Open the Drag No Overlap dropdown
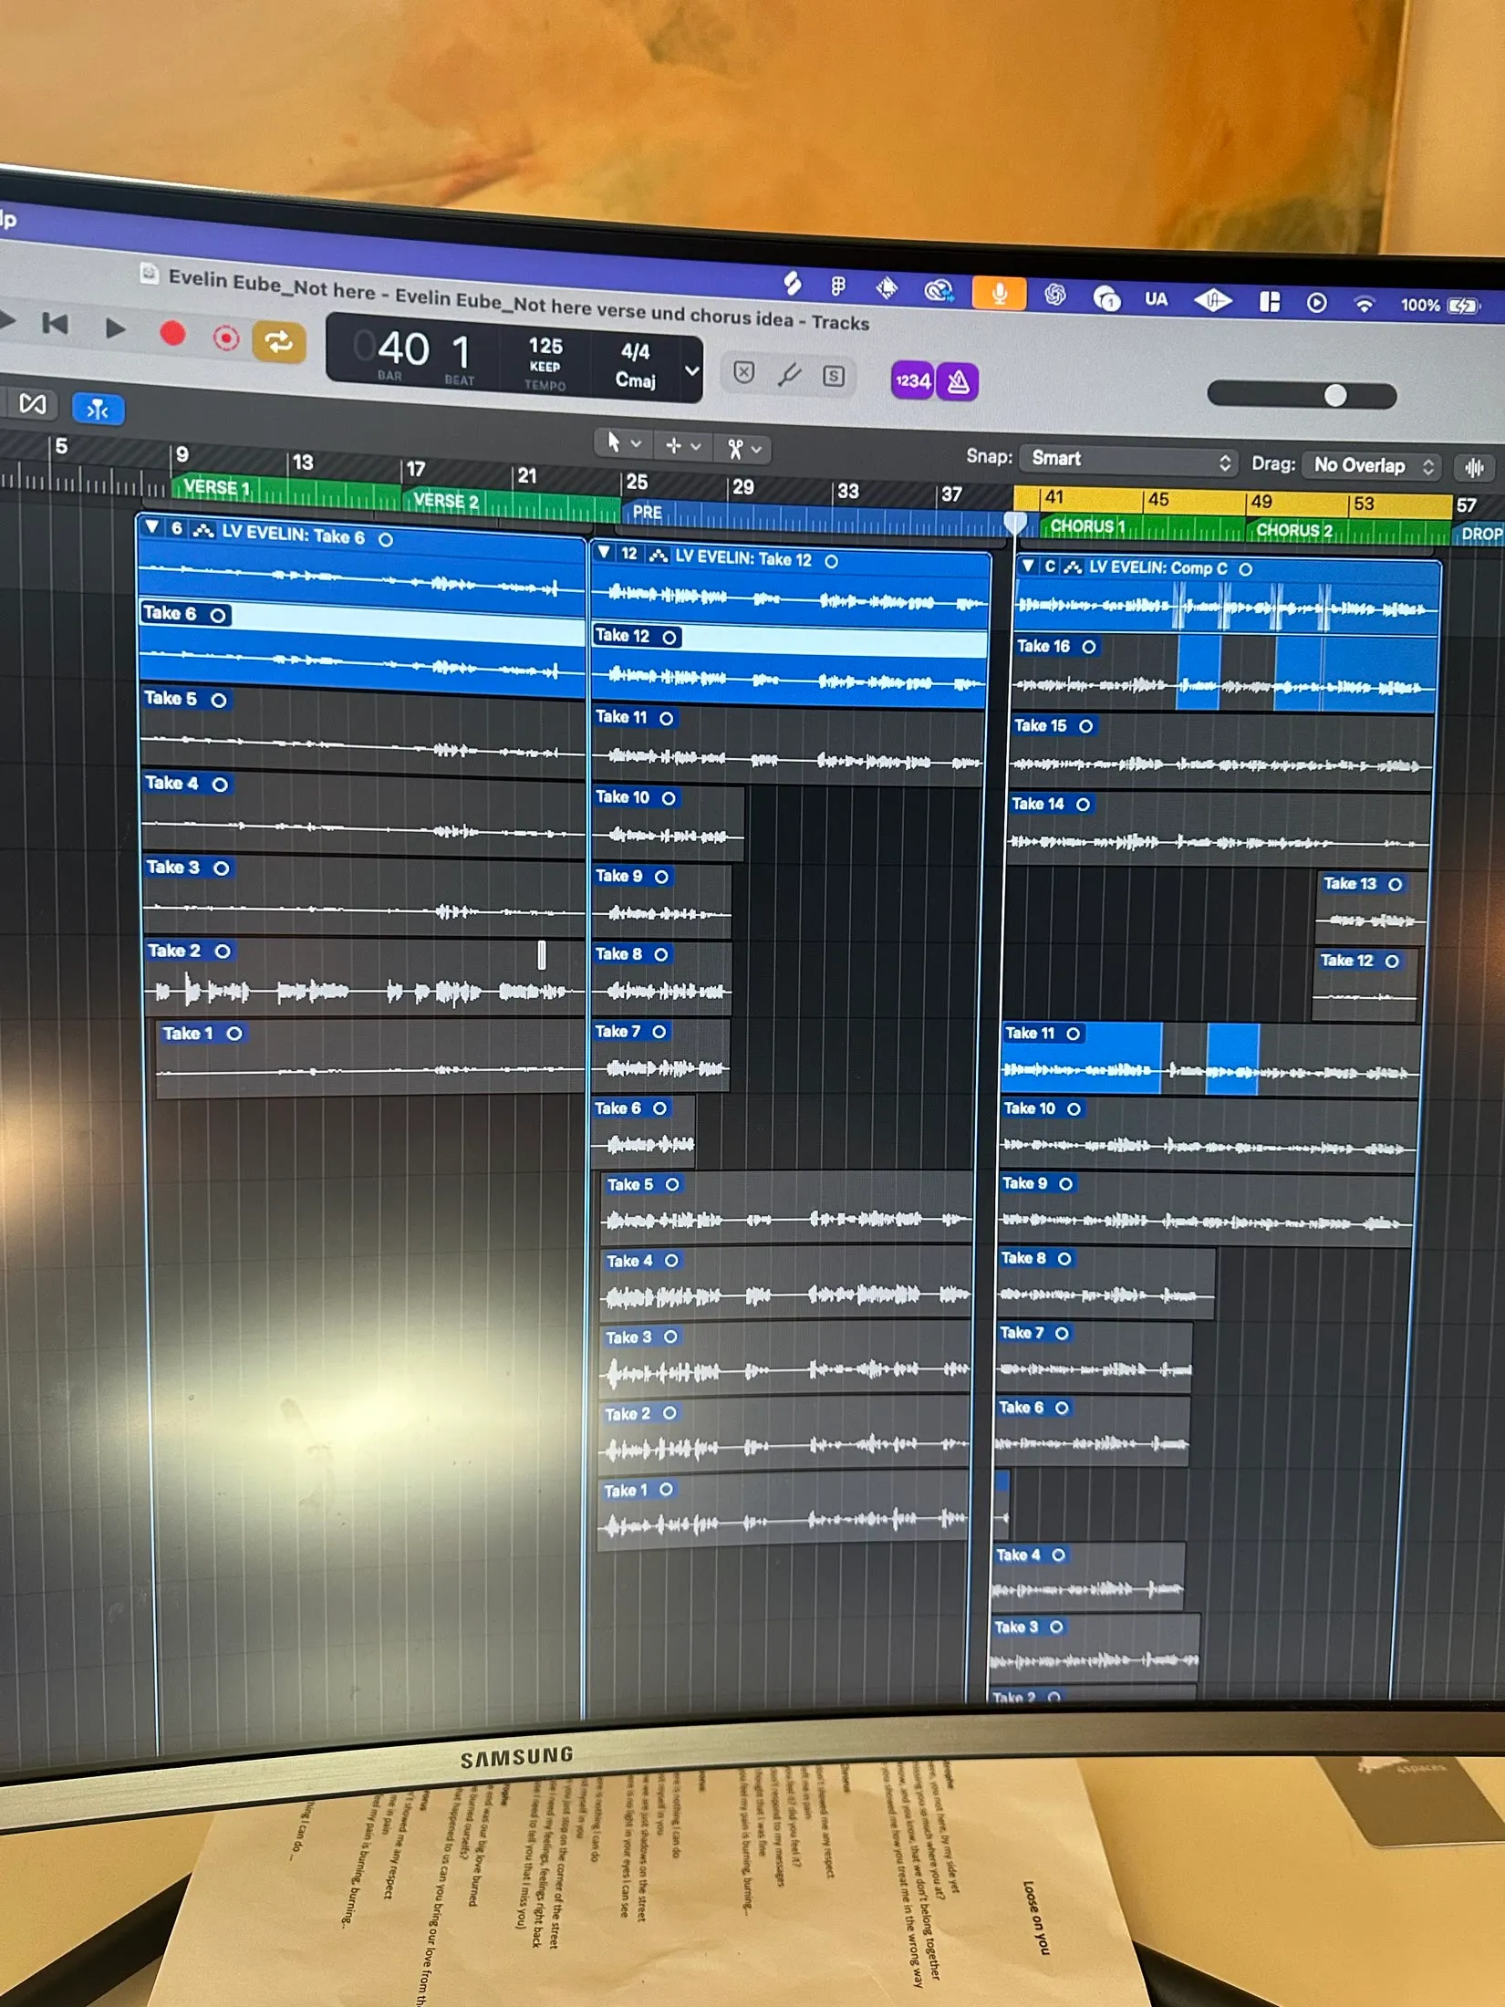 1372,466
